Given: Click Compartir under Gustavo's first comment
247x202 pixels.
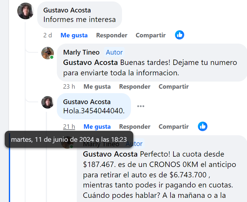Looking at the screenshot, I should pos(151,35).
